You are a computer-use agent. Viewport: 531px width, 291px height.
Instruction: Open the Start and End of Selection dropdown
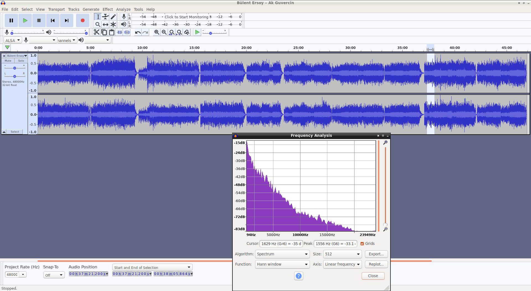pyautogui.click(x=152, y=267)
